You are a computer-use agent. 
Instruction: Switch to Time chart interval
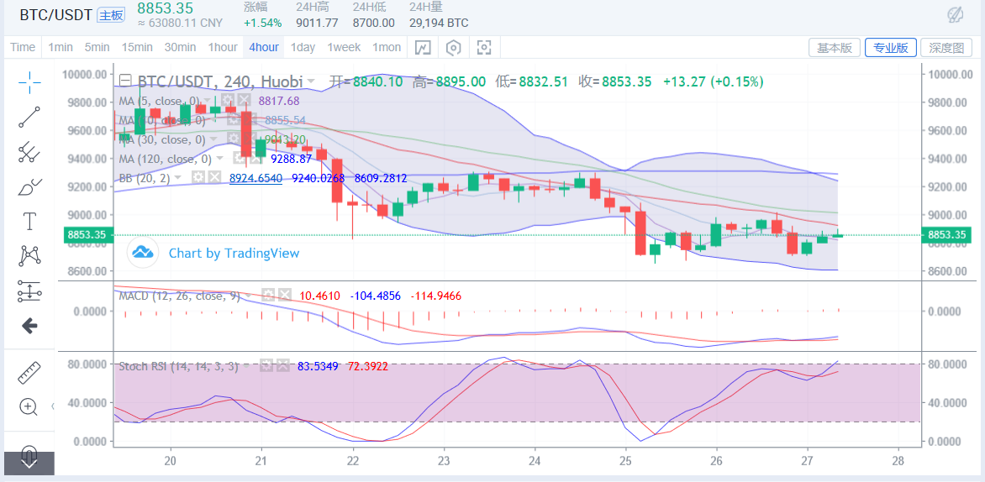click(x=23, y=47)
